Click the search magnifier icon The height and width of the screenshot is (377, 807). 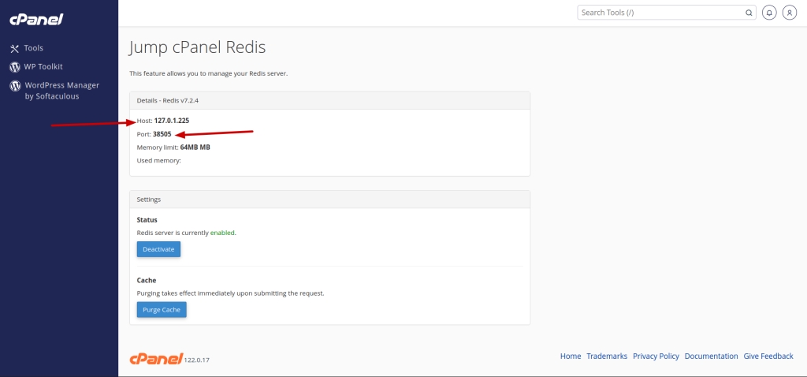pyautogui.click(x=749, y=13)
